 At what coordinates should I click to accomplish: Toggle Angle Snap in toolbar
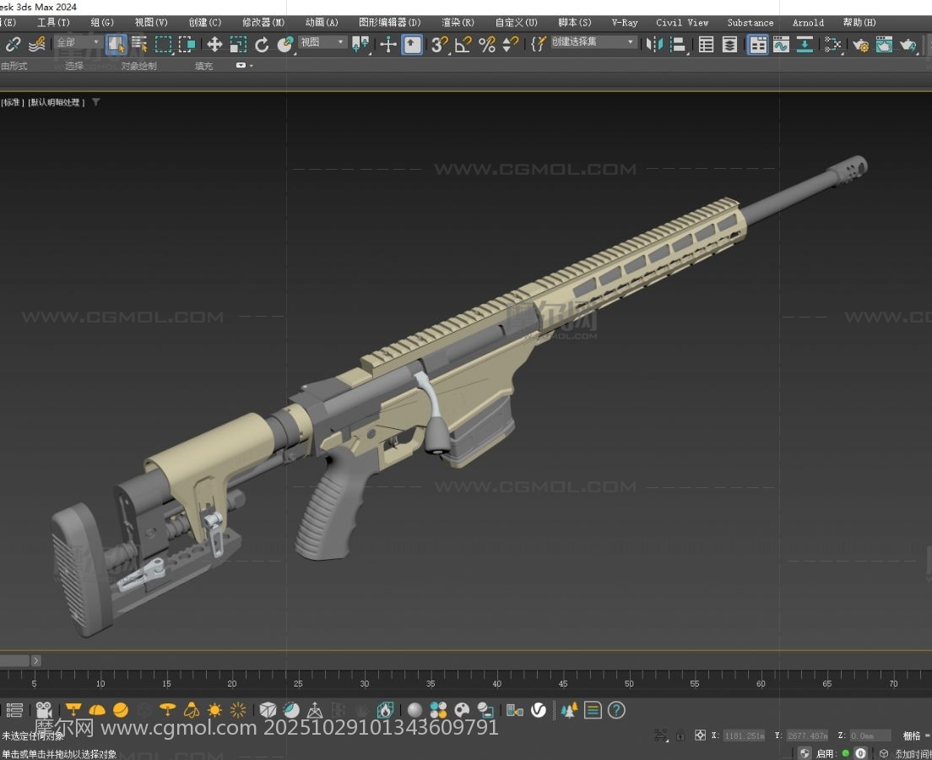[463, 45]
